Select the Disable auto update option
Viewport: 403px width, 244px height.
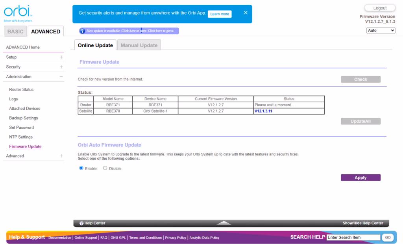[105, 168]
